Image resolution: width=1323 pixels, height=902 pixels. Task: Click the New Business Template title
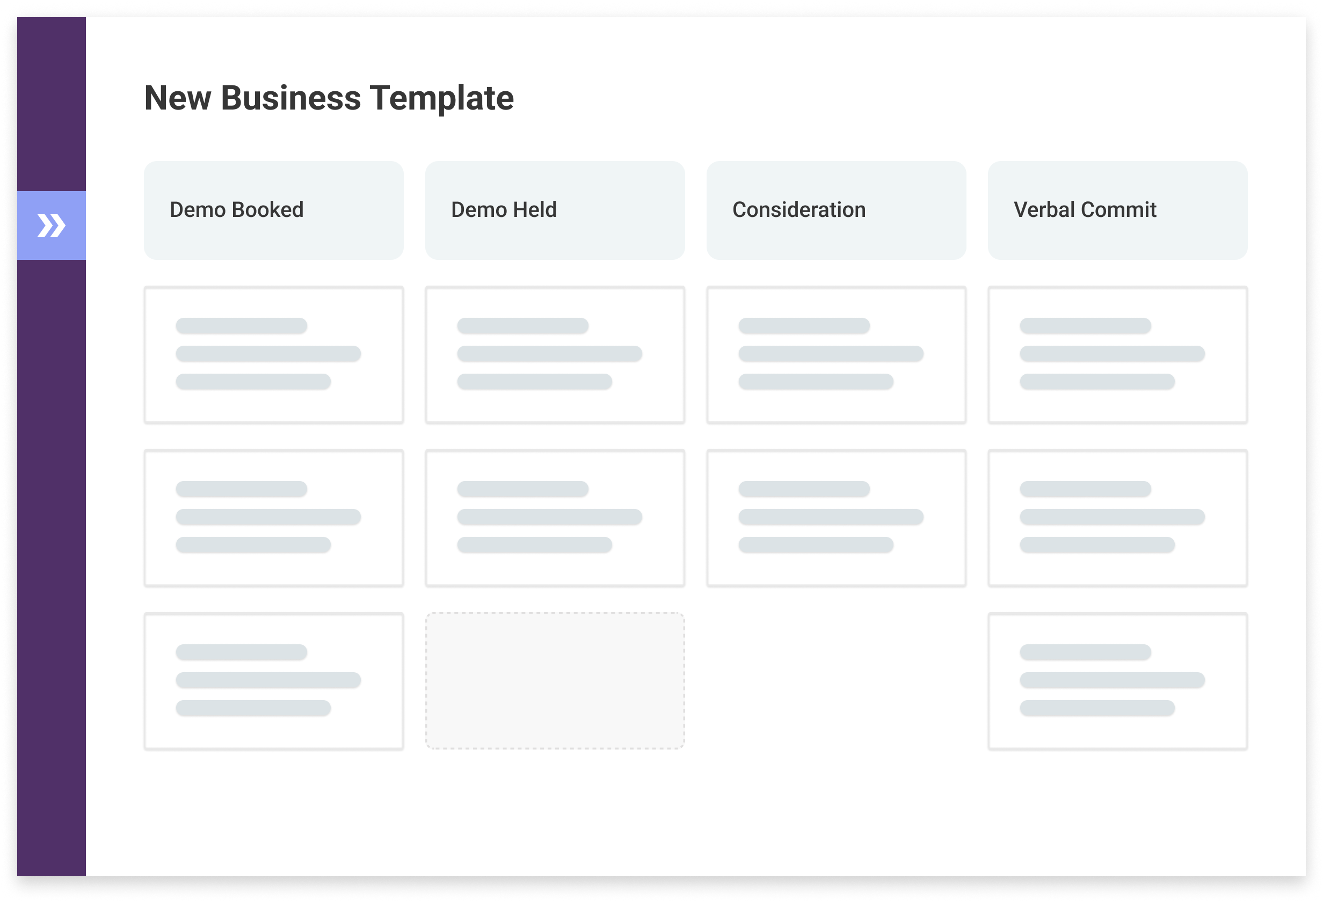tap(329, 98)
